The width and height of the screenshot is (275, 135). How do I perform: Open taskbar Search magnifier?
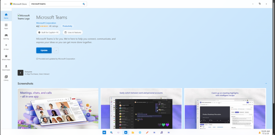(111, 133)
